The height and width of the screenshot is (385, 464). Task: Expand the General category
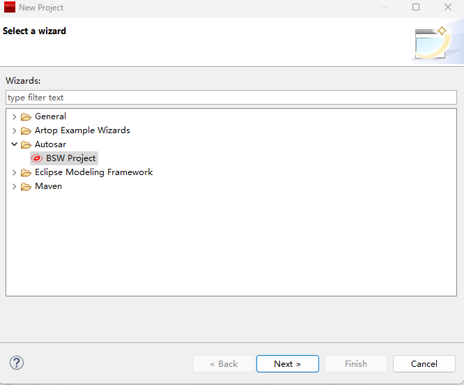[14, 116]
